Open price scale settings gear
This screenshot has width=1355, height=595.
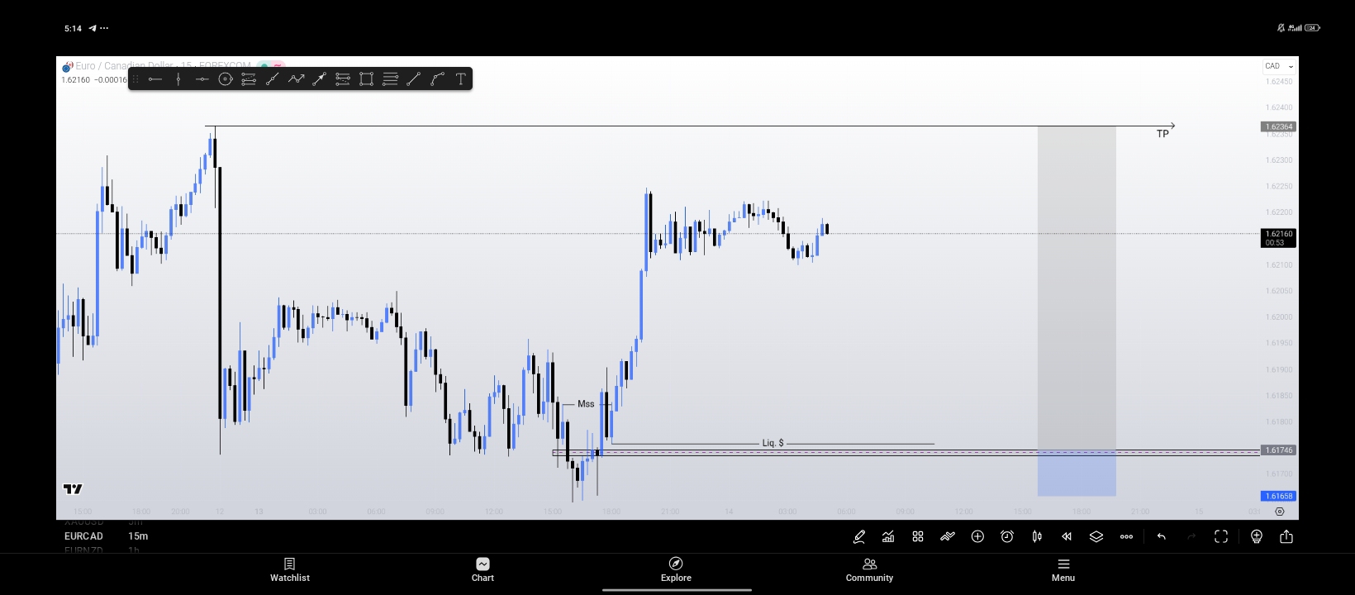coord(1280,512)
